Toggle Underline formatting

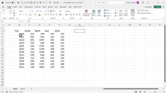(x=26, y=14)
